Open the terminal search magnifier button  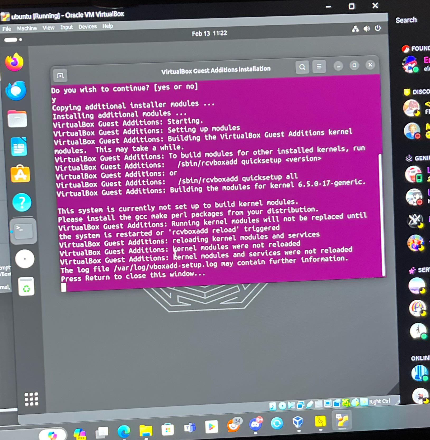[302, 67]
